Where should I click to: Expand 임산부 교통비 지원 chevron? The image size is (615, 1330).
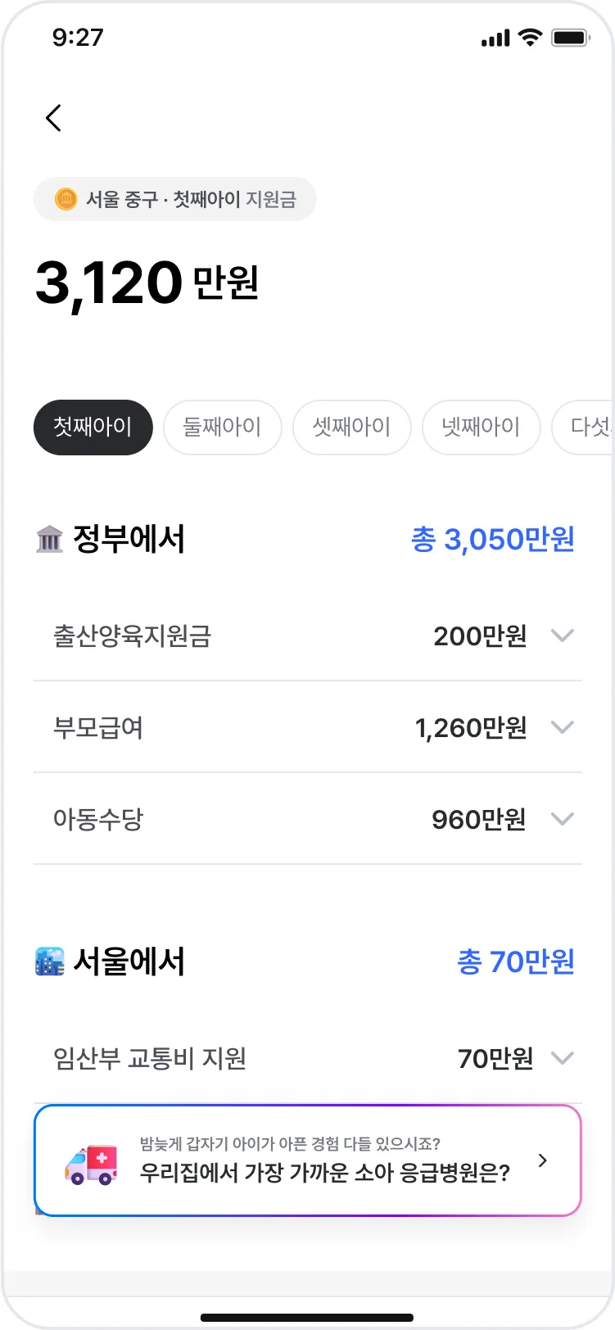tap(562, 1058)
